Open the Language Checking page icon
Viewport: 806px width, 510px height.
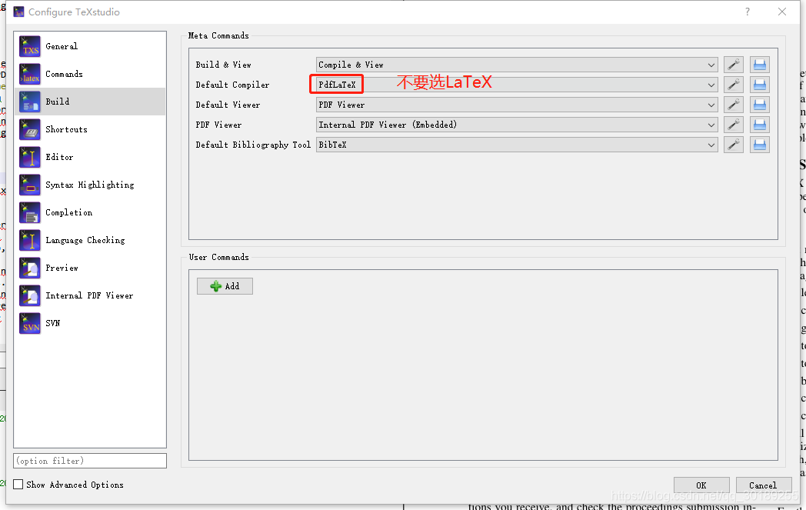[30, 241]
